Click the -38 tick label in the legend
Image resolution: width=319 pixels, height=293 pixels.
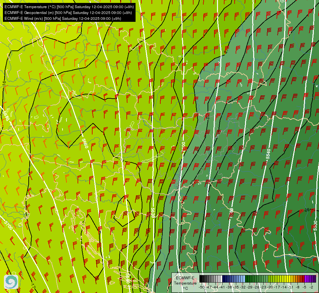click(229, 287)
